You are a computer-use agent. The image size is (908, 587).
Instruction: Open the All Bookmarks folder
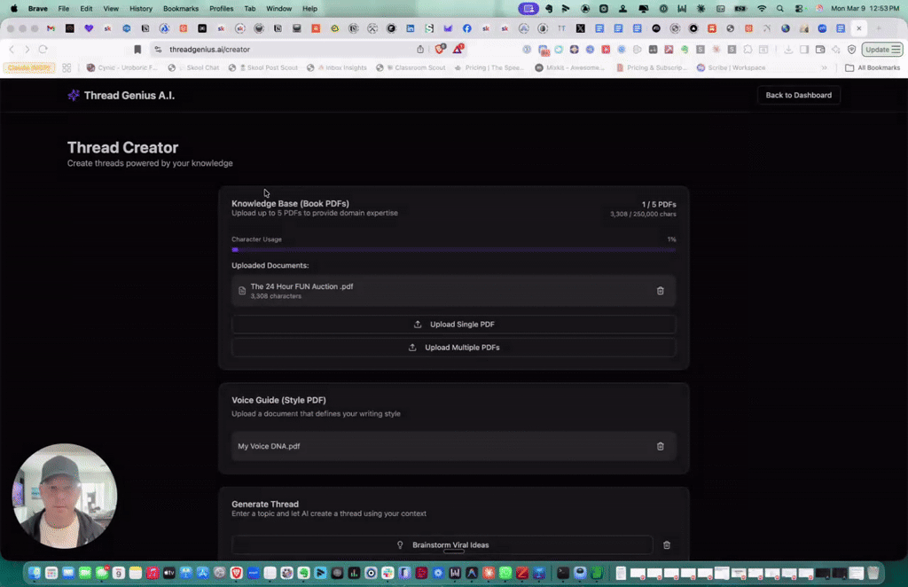click(873, 67)
